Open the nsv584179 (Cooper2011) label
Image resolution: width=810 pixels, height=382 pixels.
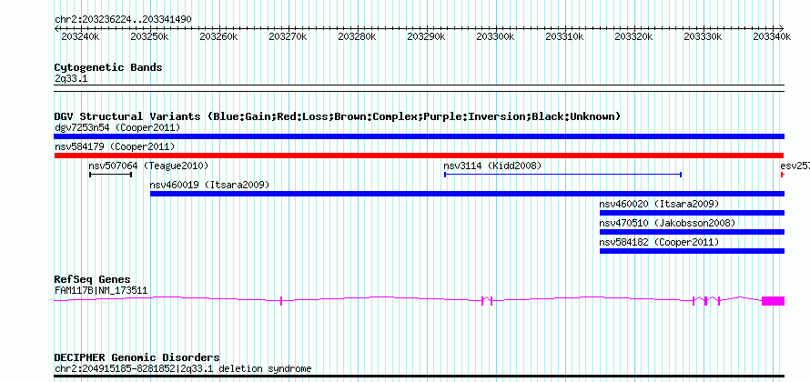(x=115, y=146)
